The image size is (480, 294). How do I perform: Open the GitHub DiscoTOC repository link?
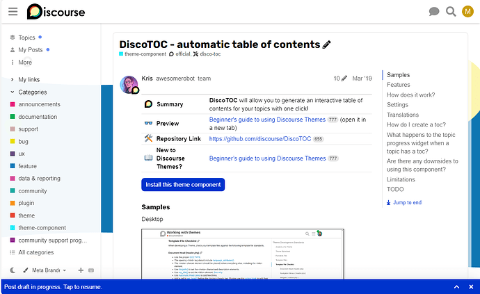[260, 139]
